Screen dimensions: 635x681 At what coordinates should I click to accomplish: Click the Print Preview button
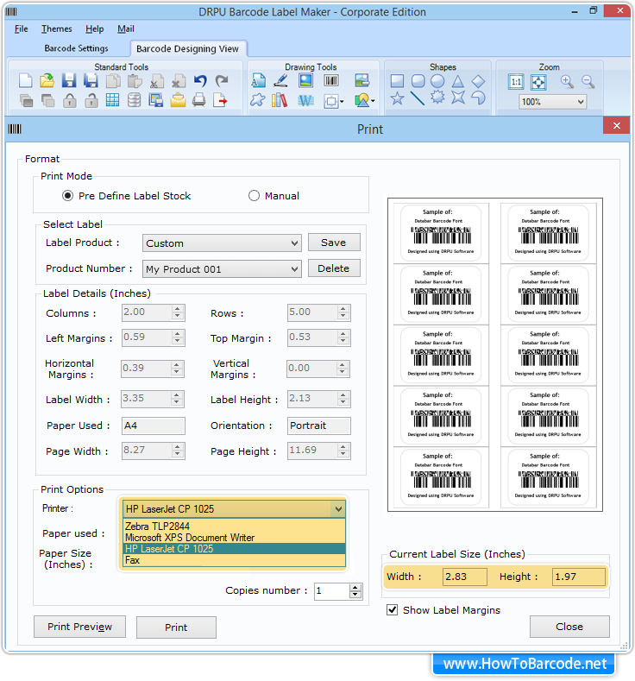(x=79, y=627)
